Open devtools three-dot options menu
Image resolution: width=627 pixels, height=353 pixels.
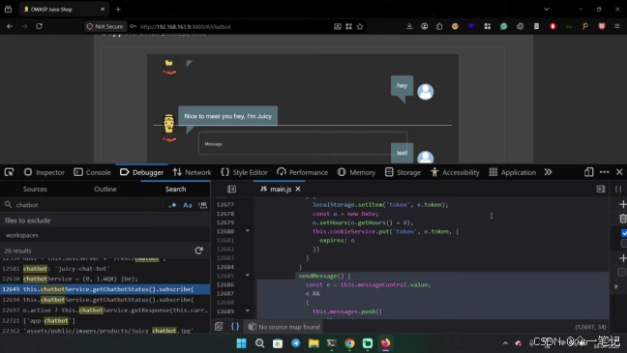pyautogui.click(x=604, y=172)
